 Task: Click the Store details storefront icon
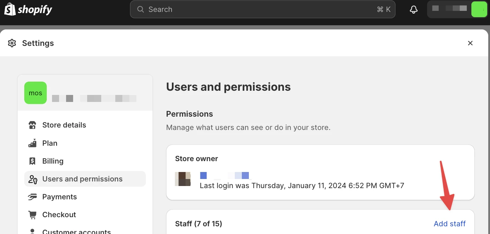(x=32, y=125)
